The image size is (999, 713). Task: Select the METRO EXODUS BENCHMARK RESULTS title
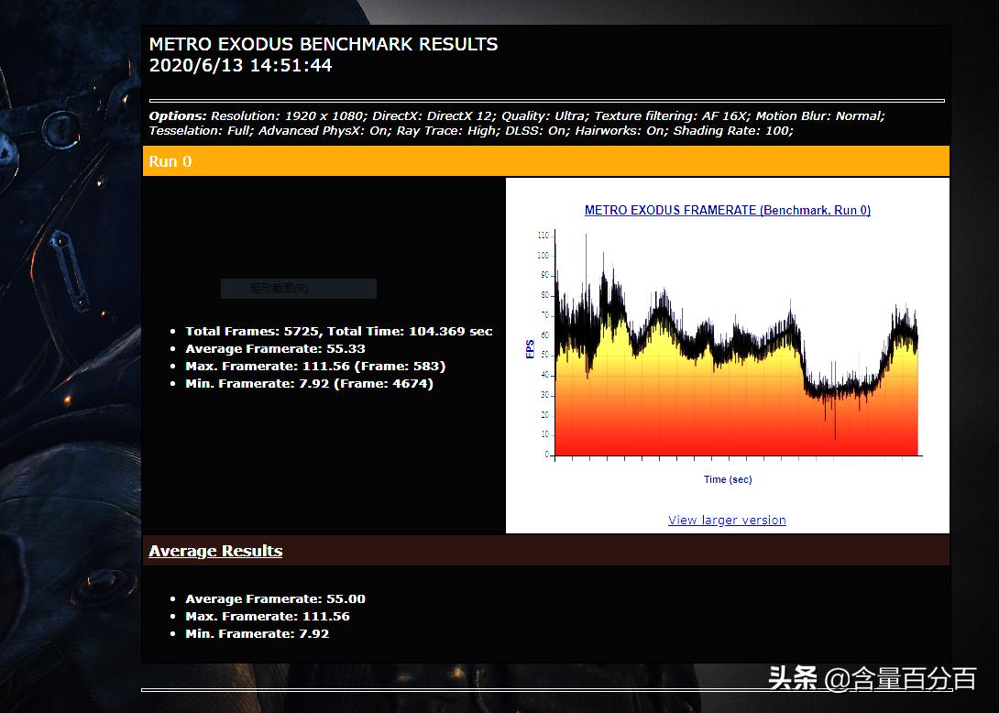(324, 44)
